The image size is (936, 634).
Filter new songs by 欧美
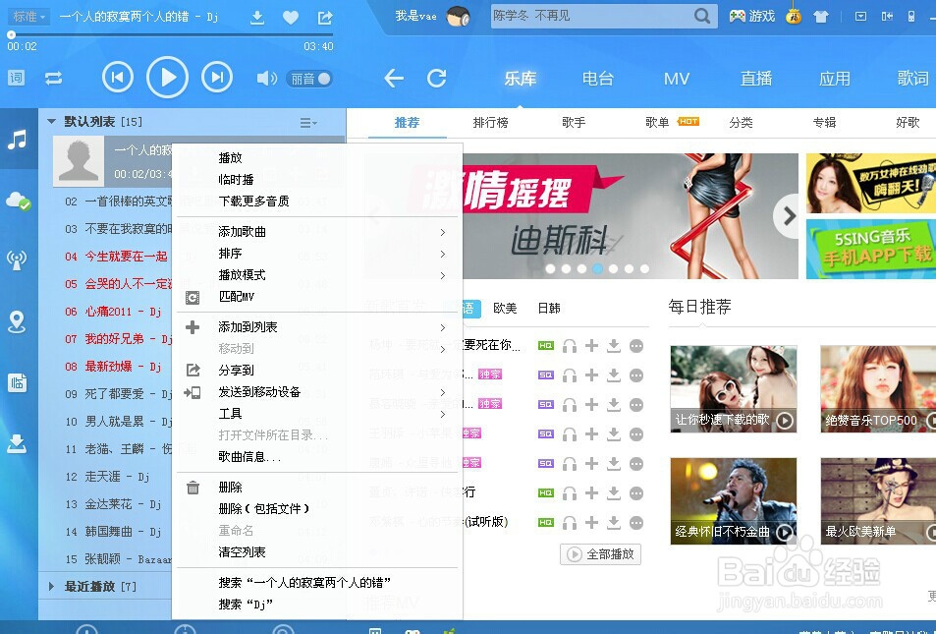point(505,309)
